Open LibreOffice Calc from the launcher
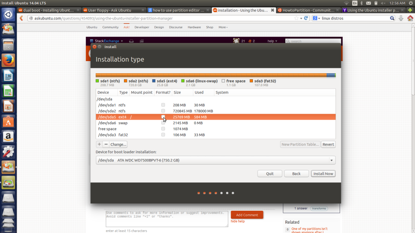 click(8, 91)
